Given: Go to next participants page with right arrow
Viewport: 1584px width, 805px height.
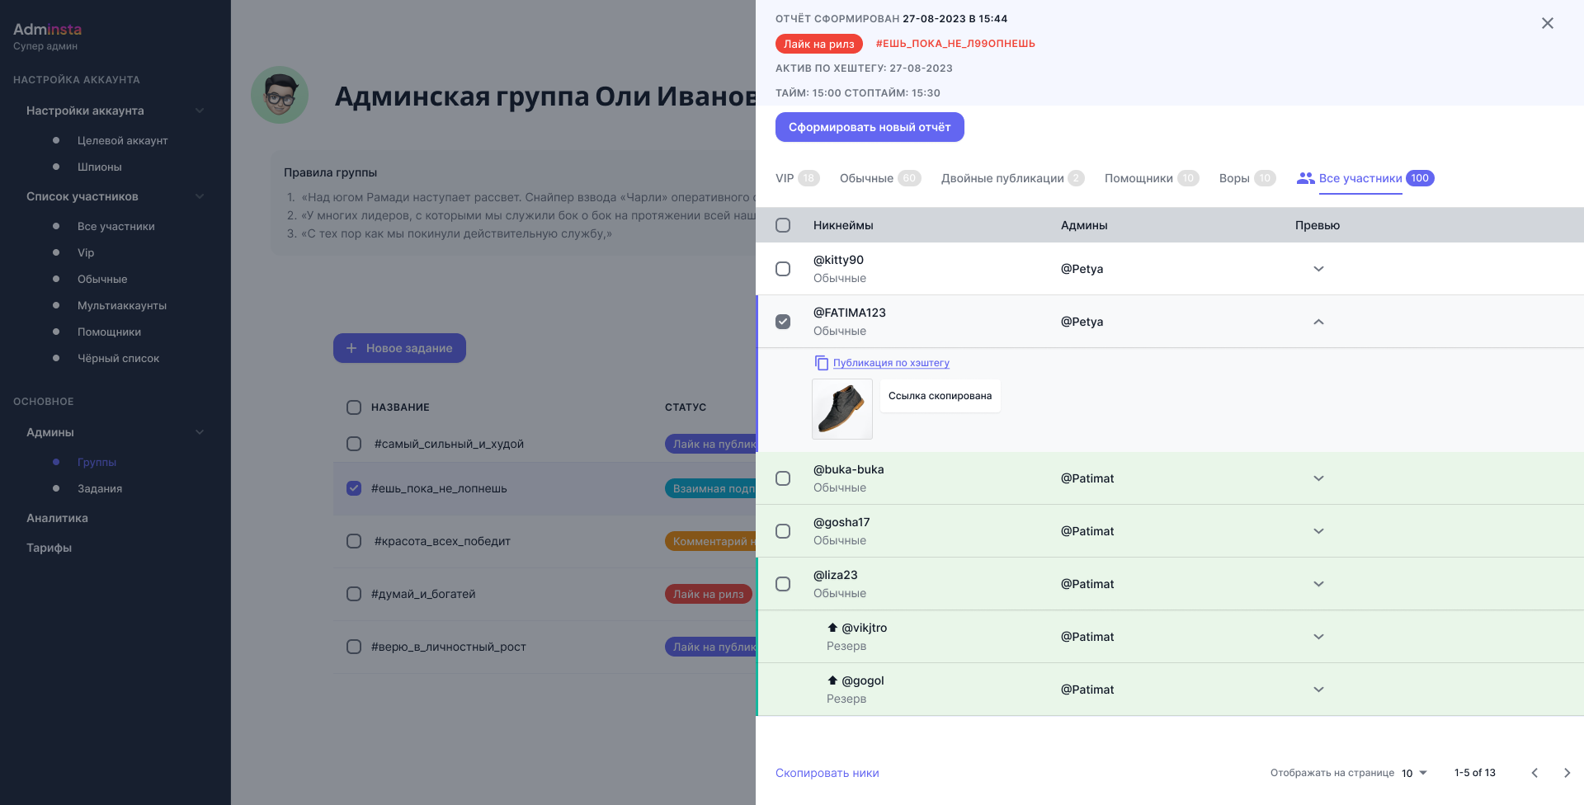Looking at the screenshot, I should [x=1567, y=773].
